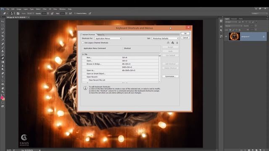Click the Summarize... button

coord(170,76)
